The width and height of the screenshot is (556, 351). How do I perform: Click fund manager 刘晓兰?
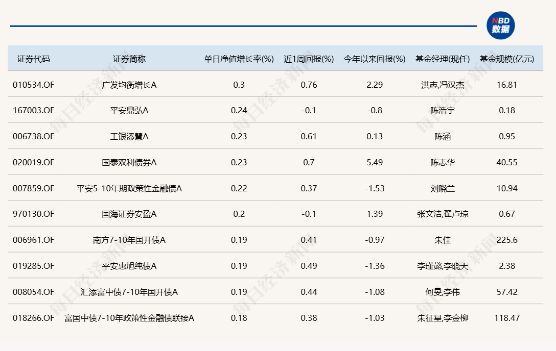[443, 189]
